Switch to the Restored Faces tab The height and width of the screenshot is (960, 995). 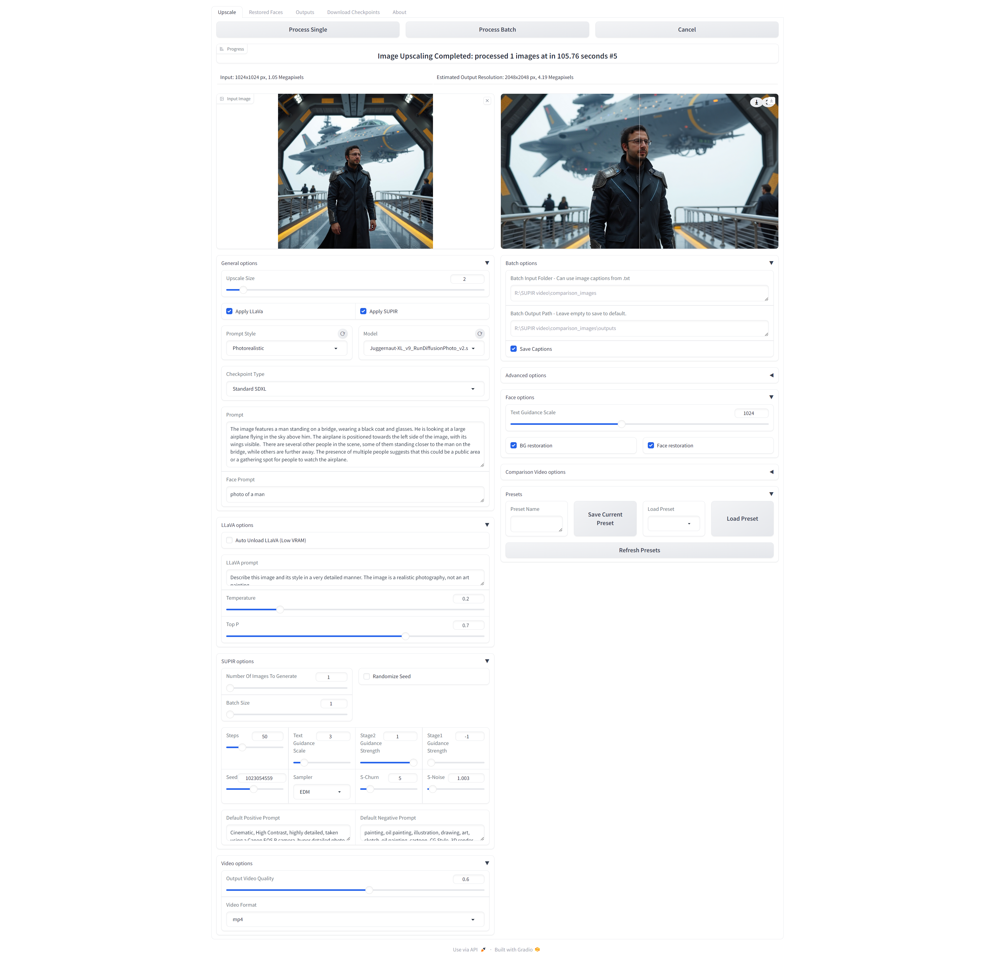(266, 12)
